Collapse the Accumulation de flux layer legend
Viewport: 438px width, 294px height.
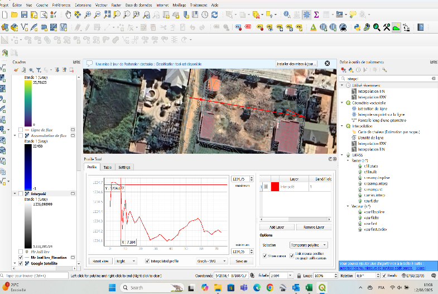point(15,136)
